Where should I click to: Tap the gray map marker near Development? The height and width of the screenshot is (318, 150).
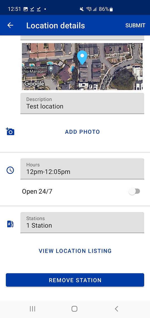(51, 69)
